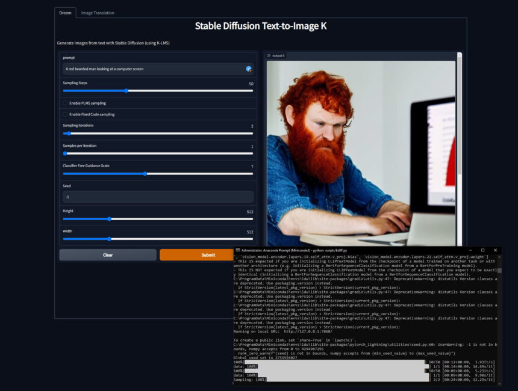
Task: Close the Anaconda Prompt window
Action: [495, 250]
